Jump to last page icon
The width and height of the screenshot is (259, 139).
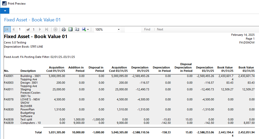(47, 29)
